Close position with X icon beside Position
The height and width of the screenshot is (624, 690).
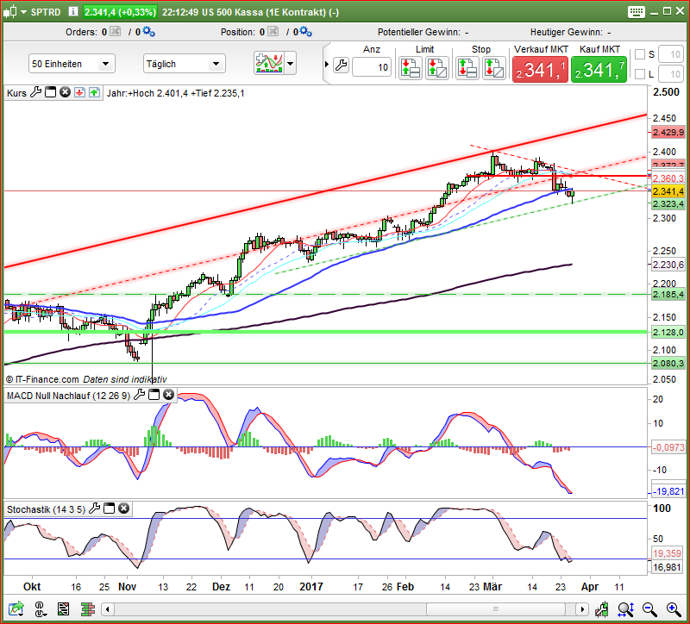pyautogui.click(x=273, y=31)
